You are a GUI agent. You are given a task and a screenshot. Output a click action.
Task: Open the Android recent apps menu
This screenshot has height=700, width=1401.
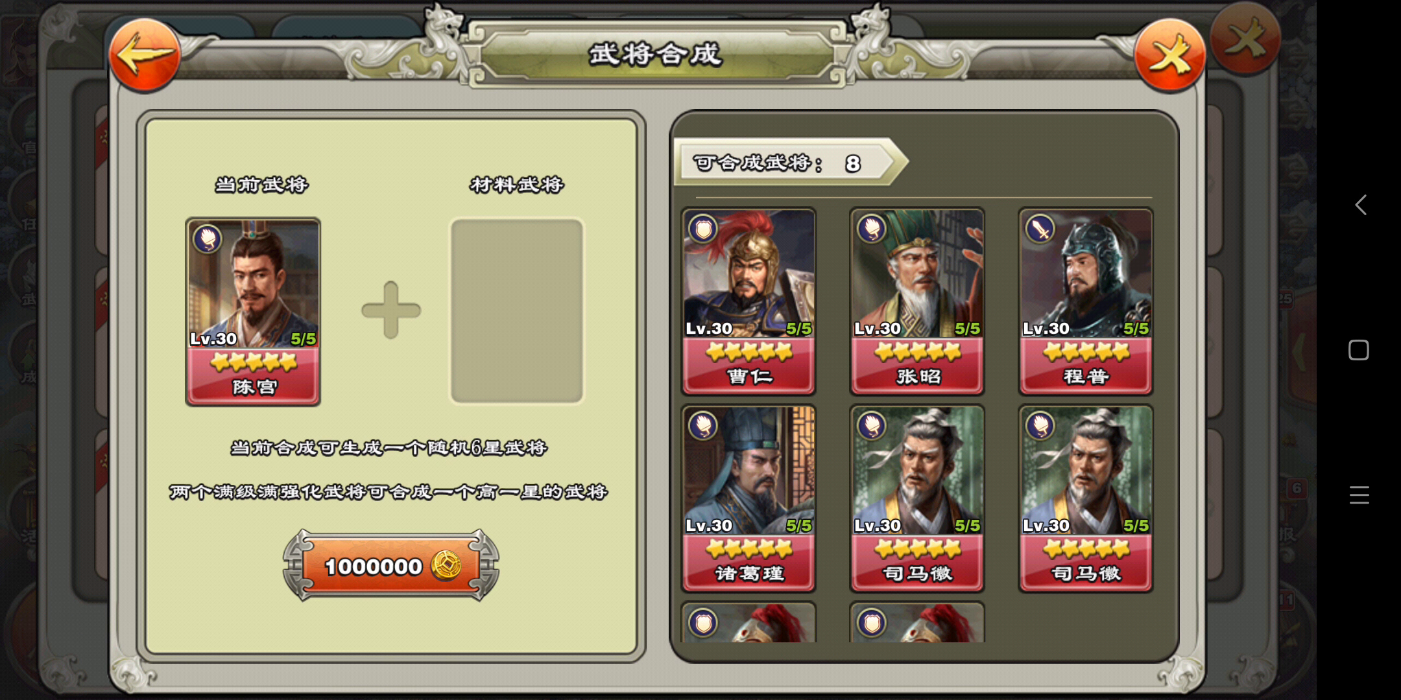(1359, 495)
